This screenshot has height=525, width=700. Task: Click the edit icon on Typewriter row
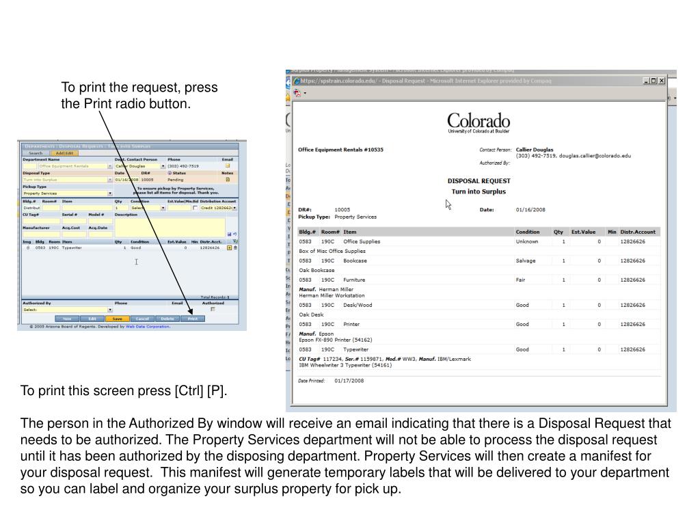point(230,247)
